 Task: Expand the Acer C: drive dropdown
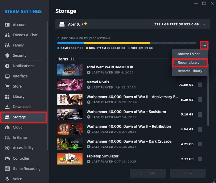pos(204,24)
